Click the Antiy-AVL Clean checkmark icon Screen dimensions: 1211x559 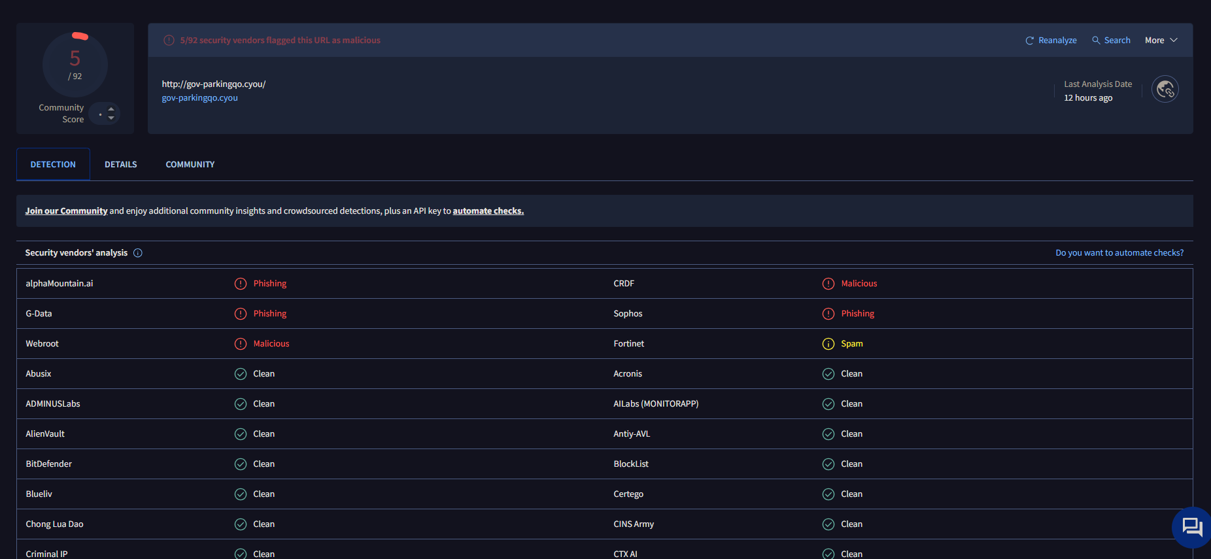(x=828, y=434)
